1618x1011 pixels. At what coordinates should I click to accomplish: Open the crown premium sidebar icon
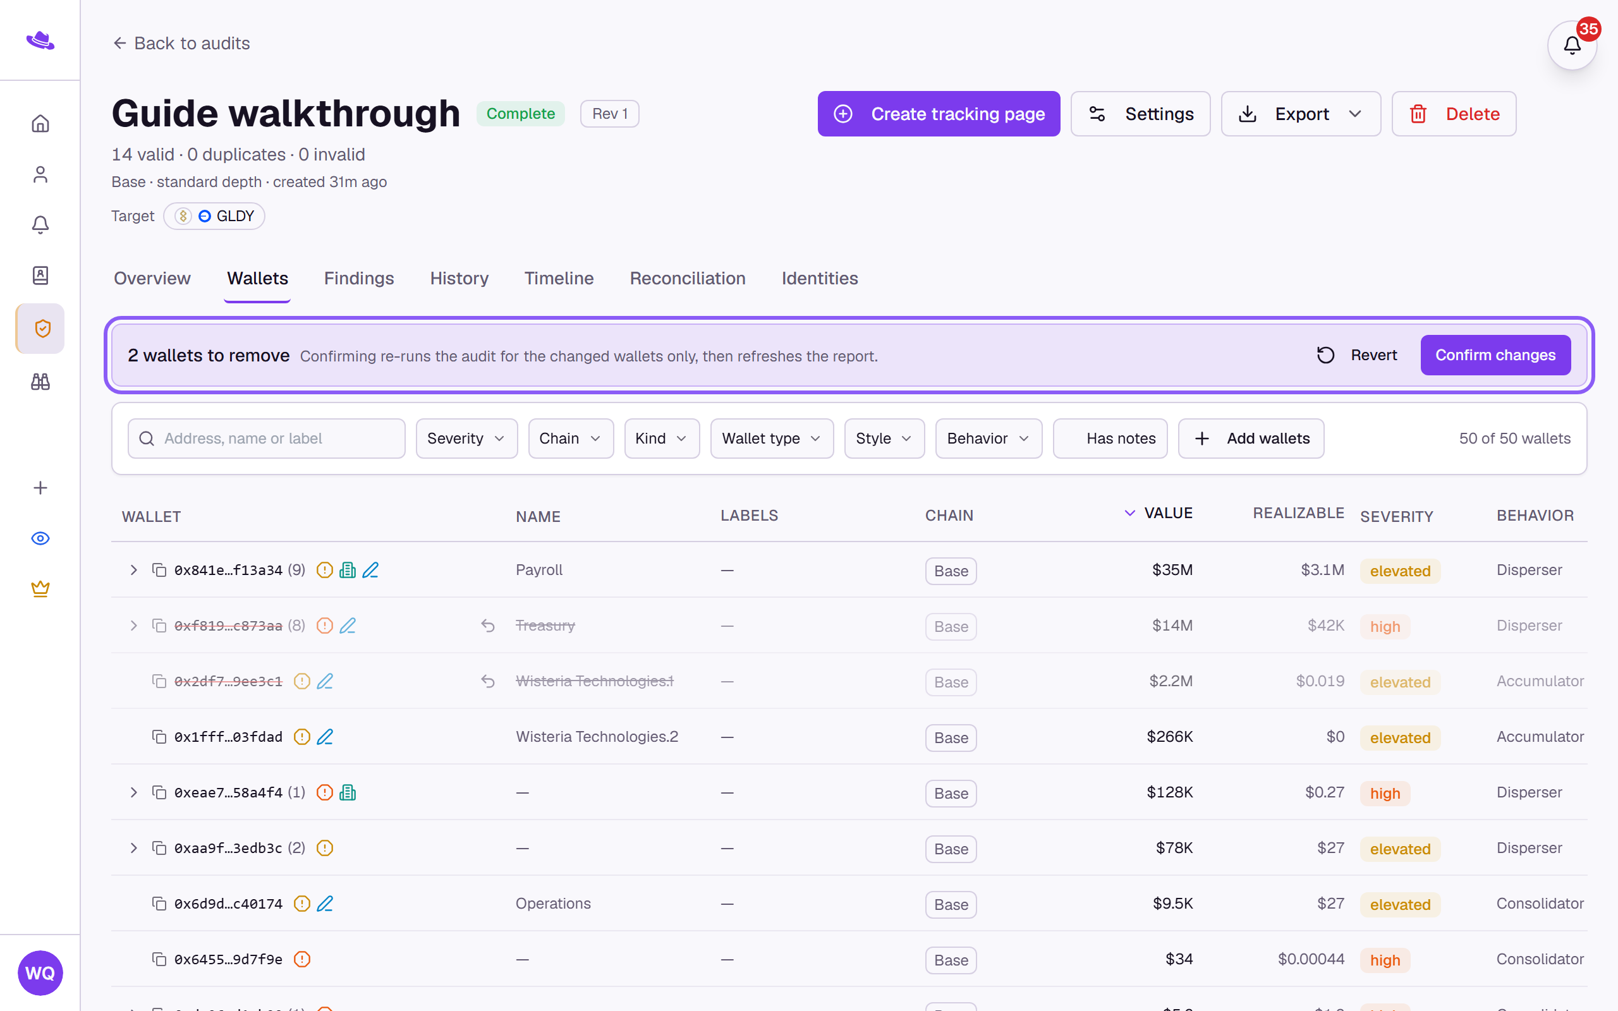tap(40, 588)
